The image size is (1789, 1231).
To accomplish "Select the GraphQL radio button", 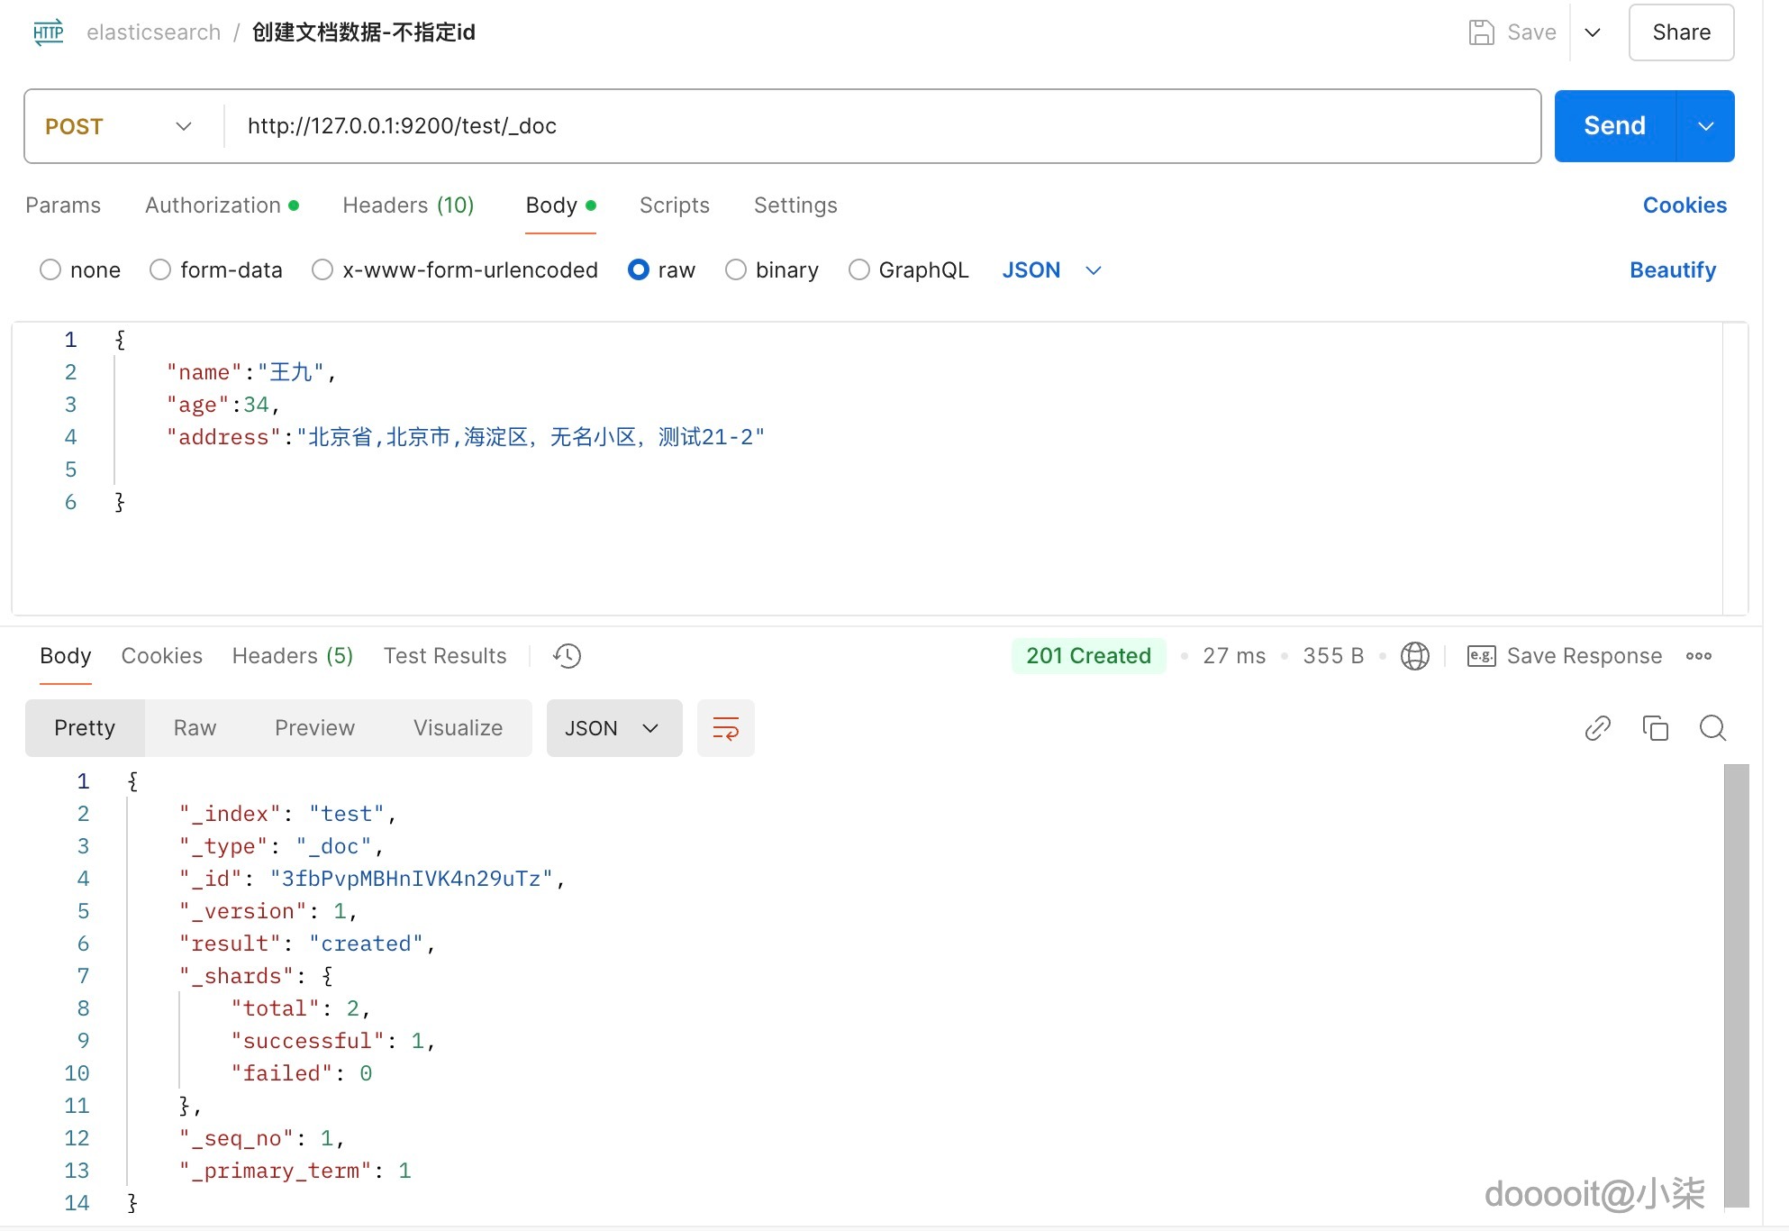I will [859, 270].
